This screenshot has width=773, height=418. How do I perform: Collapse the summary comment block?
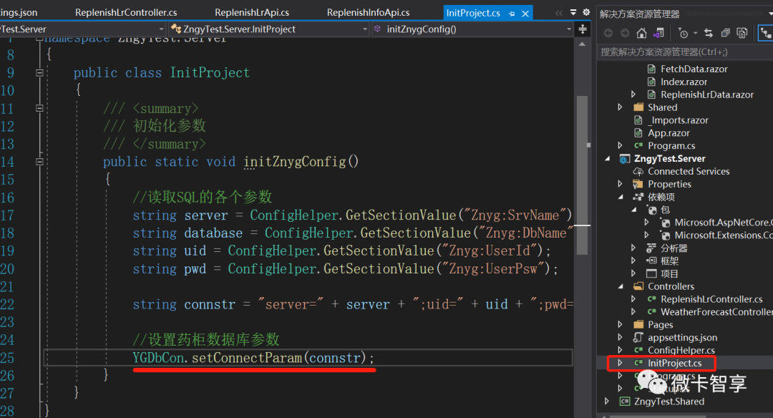pos(39,109)
